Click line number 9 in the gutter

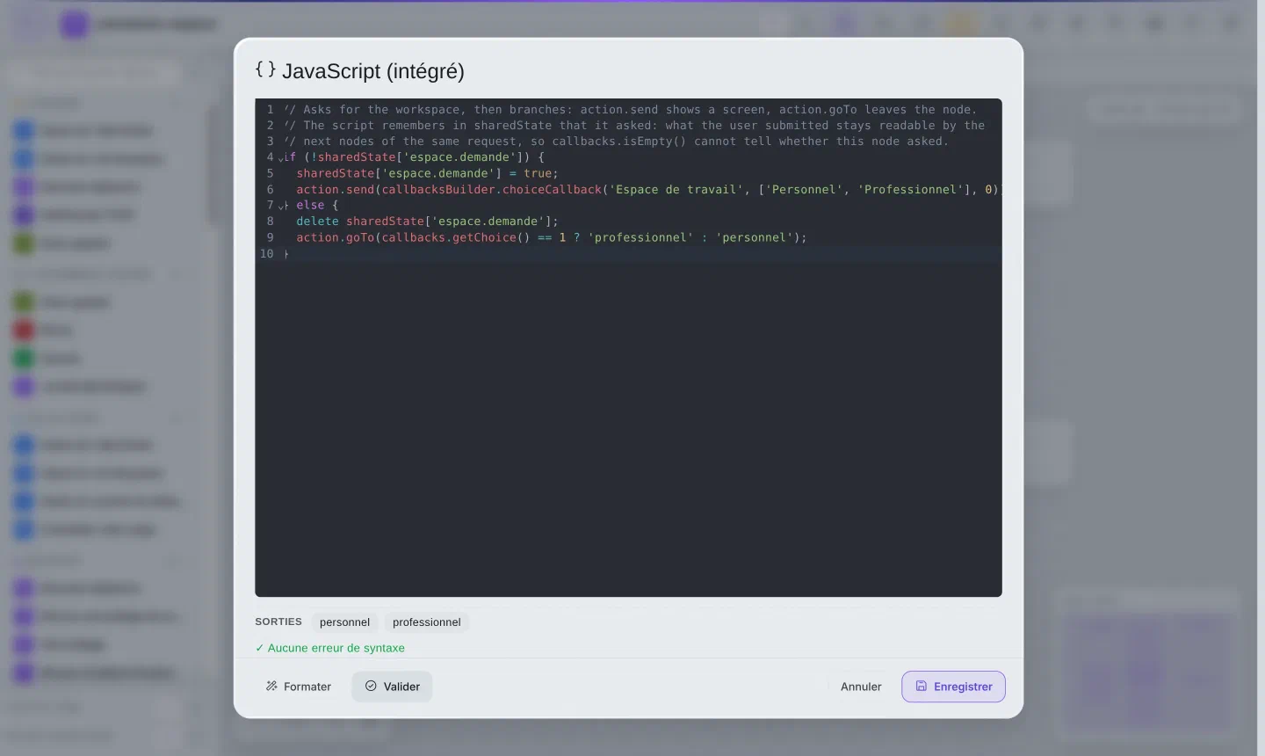270,237
